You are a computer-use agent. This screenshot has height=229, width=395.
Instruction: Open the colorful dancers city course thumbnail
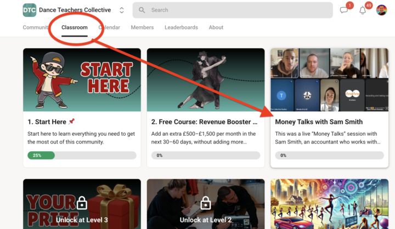(330, 204)
